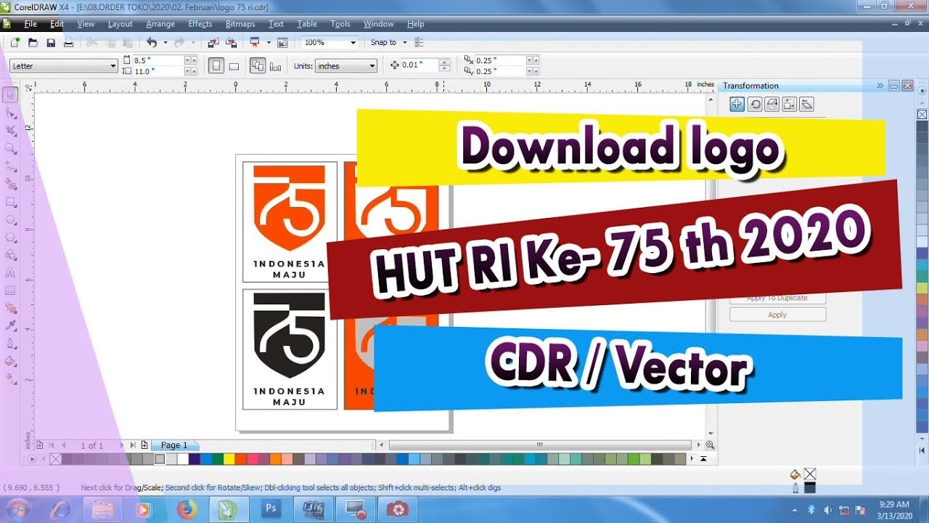Click the Undo arrow icon
Image resolution: width=929 pixels, height=523 pixels.
[x=152, y=43]
